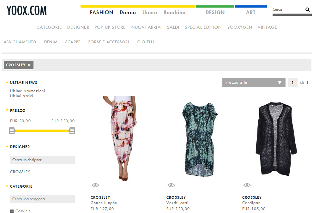Click the CROSSLEY designer filter link
This screenshot has width=313, height=213.
pyautogui.click(x=20, y=172)
